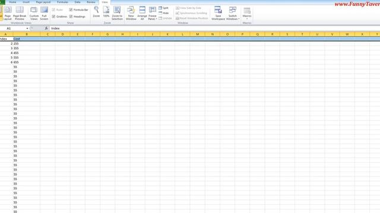Select the Cost header cell
Screen dimensions: 380x213
27,39
